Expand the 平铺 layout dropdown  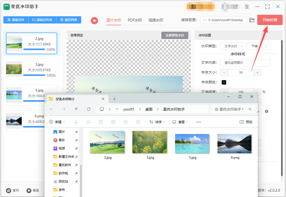(259, 46)
